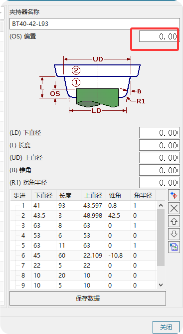This screenshot has width=183, height=334.
Task: Click upper diameter value 43.597
Action: point(93,206)
